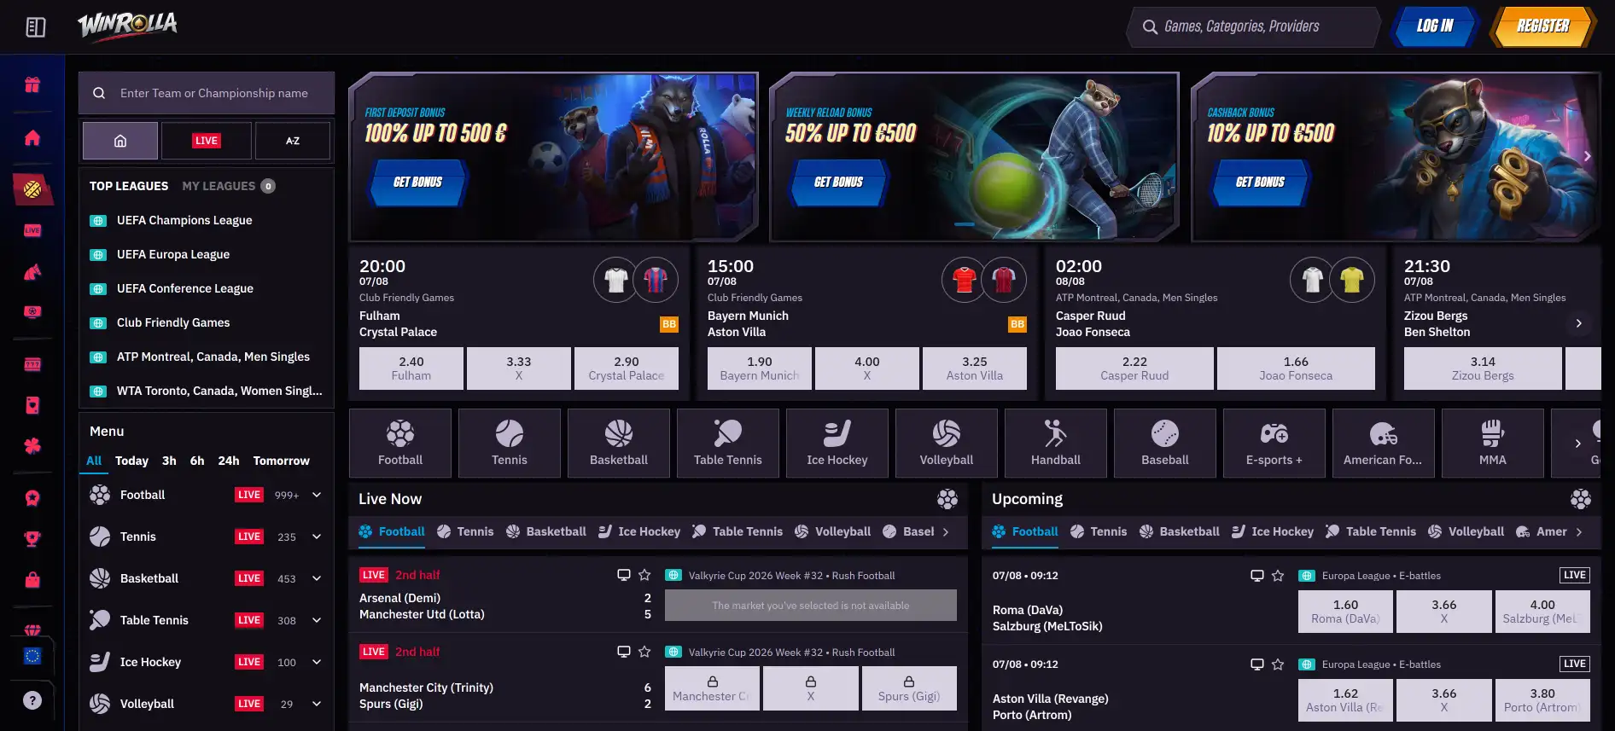1615x731 pixels.
Task: Select the Tennis tab under Live Now
Action: [x=465, y=531]
